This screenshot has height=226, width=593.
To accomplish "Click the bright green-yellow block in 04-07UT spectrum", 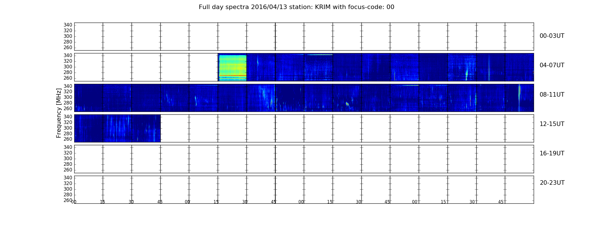I will click(x=233, y=68).
